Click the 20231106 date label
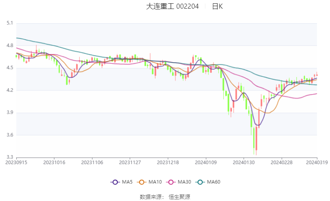 tap(92, 163)
